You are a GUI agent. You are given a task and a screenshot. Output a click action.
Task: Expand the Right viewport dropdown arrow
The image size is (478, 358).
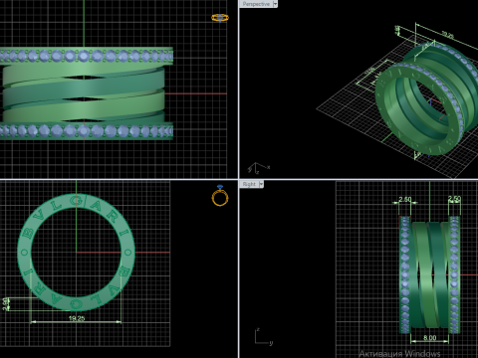click(261, 184)
